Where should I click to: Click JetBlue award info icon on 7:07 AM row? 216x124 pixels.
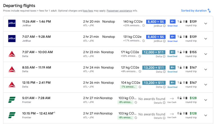[164, 41]
